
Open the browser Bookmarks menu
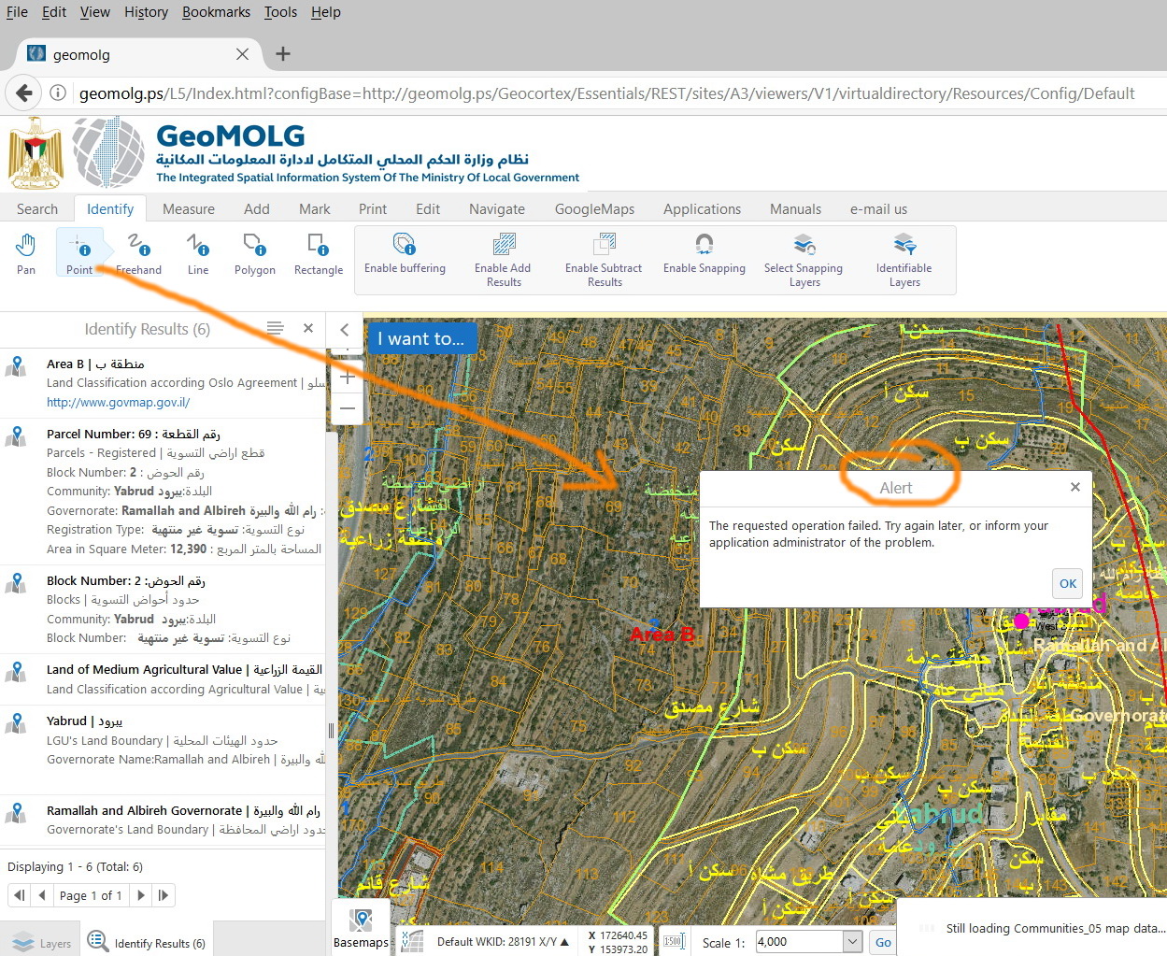click(216, 12)
